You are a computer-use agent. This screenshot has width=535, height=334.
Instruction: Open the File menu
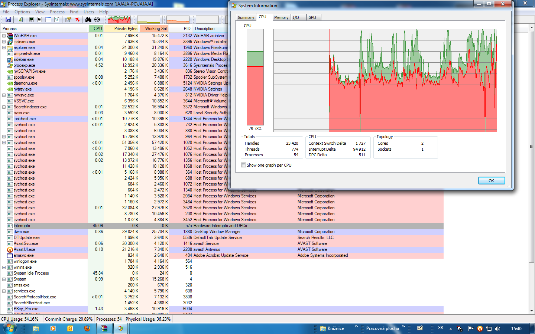6,12
